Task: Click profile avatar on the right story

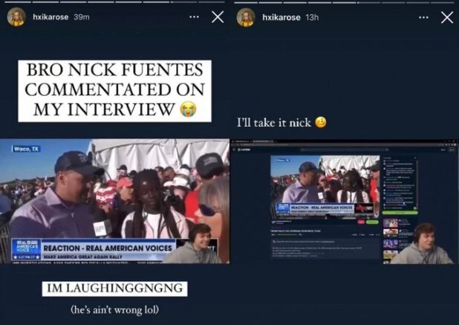Action: [246, 17]
